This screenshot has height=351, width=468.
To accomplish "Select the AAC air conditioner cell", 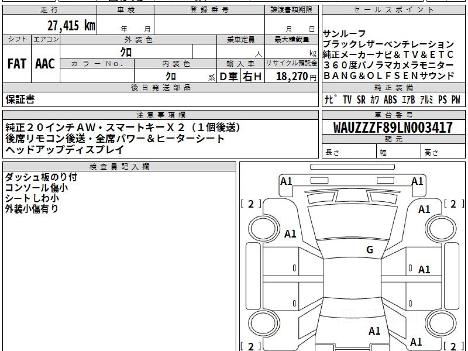I will click(45, 64).
